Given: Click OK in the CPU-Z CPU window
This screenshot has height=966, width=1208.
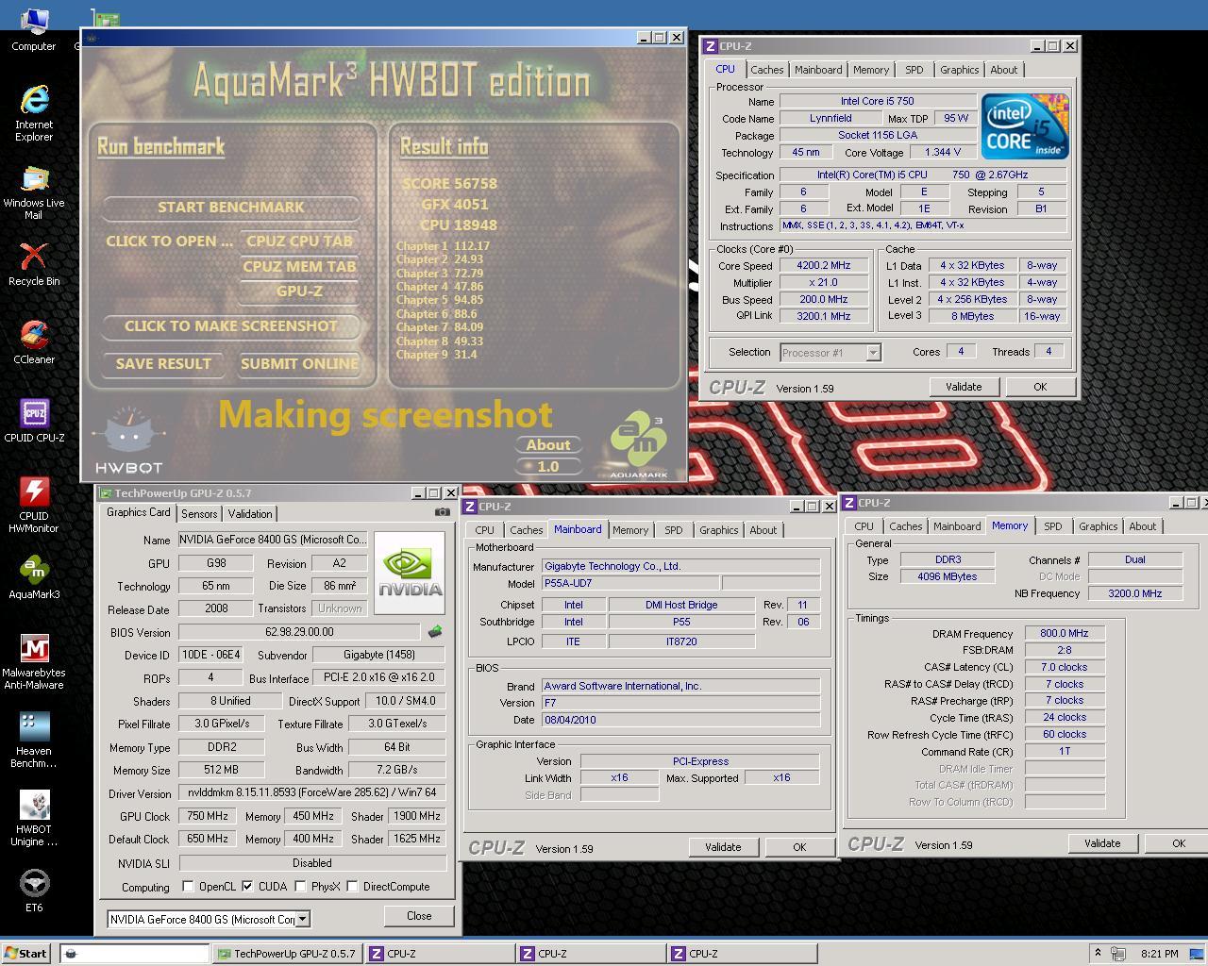Looking at the screenshot, I should pos(1039,387).
